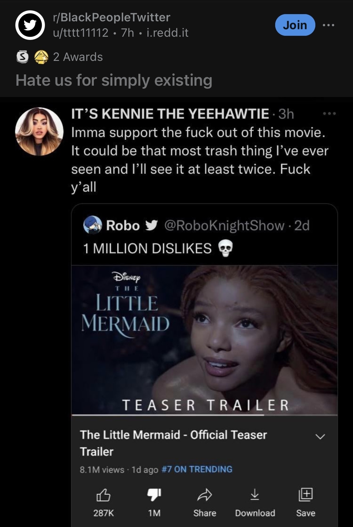Toggle the thumbs-down dislike button
The image size is (353, 527).
154,495
